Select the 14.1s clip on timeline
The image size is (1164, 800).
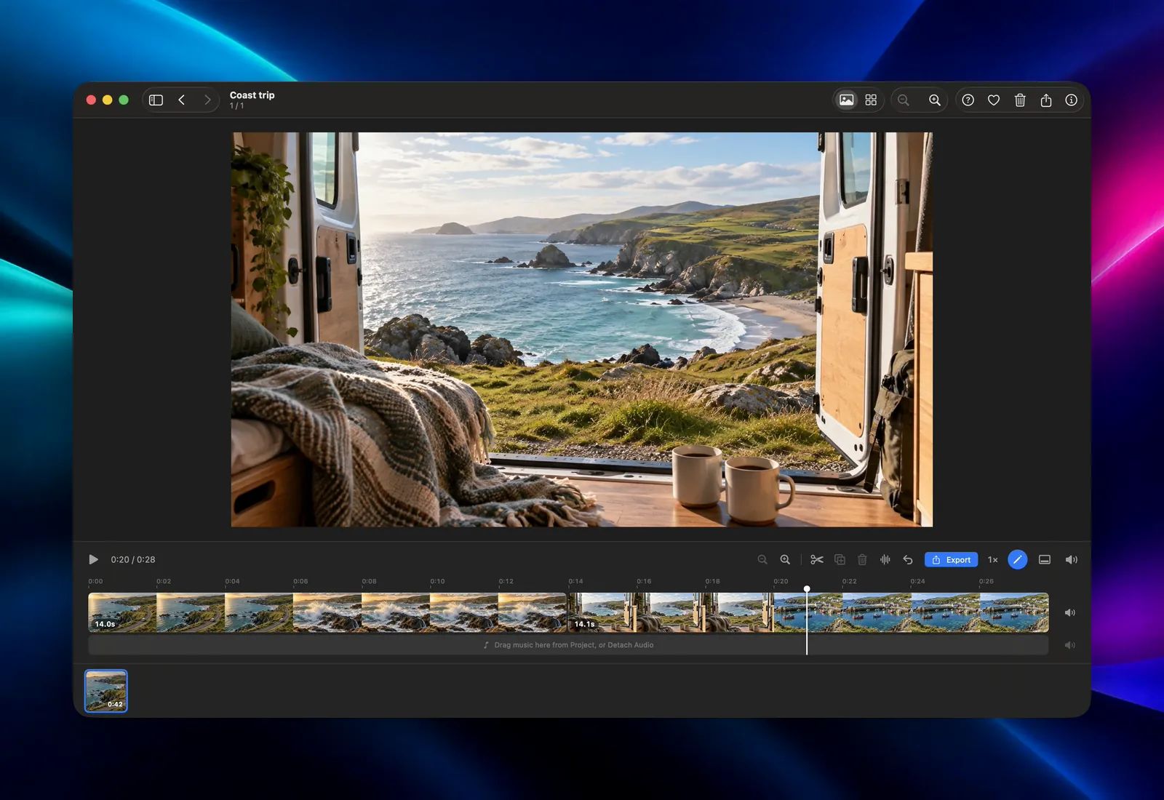coord(808,612)
